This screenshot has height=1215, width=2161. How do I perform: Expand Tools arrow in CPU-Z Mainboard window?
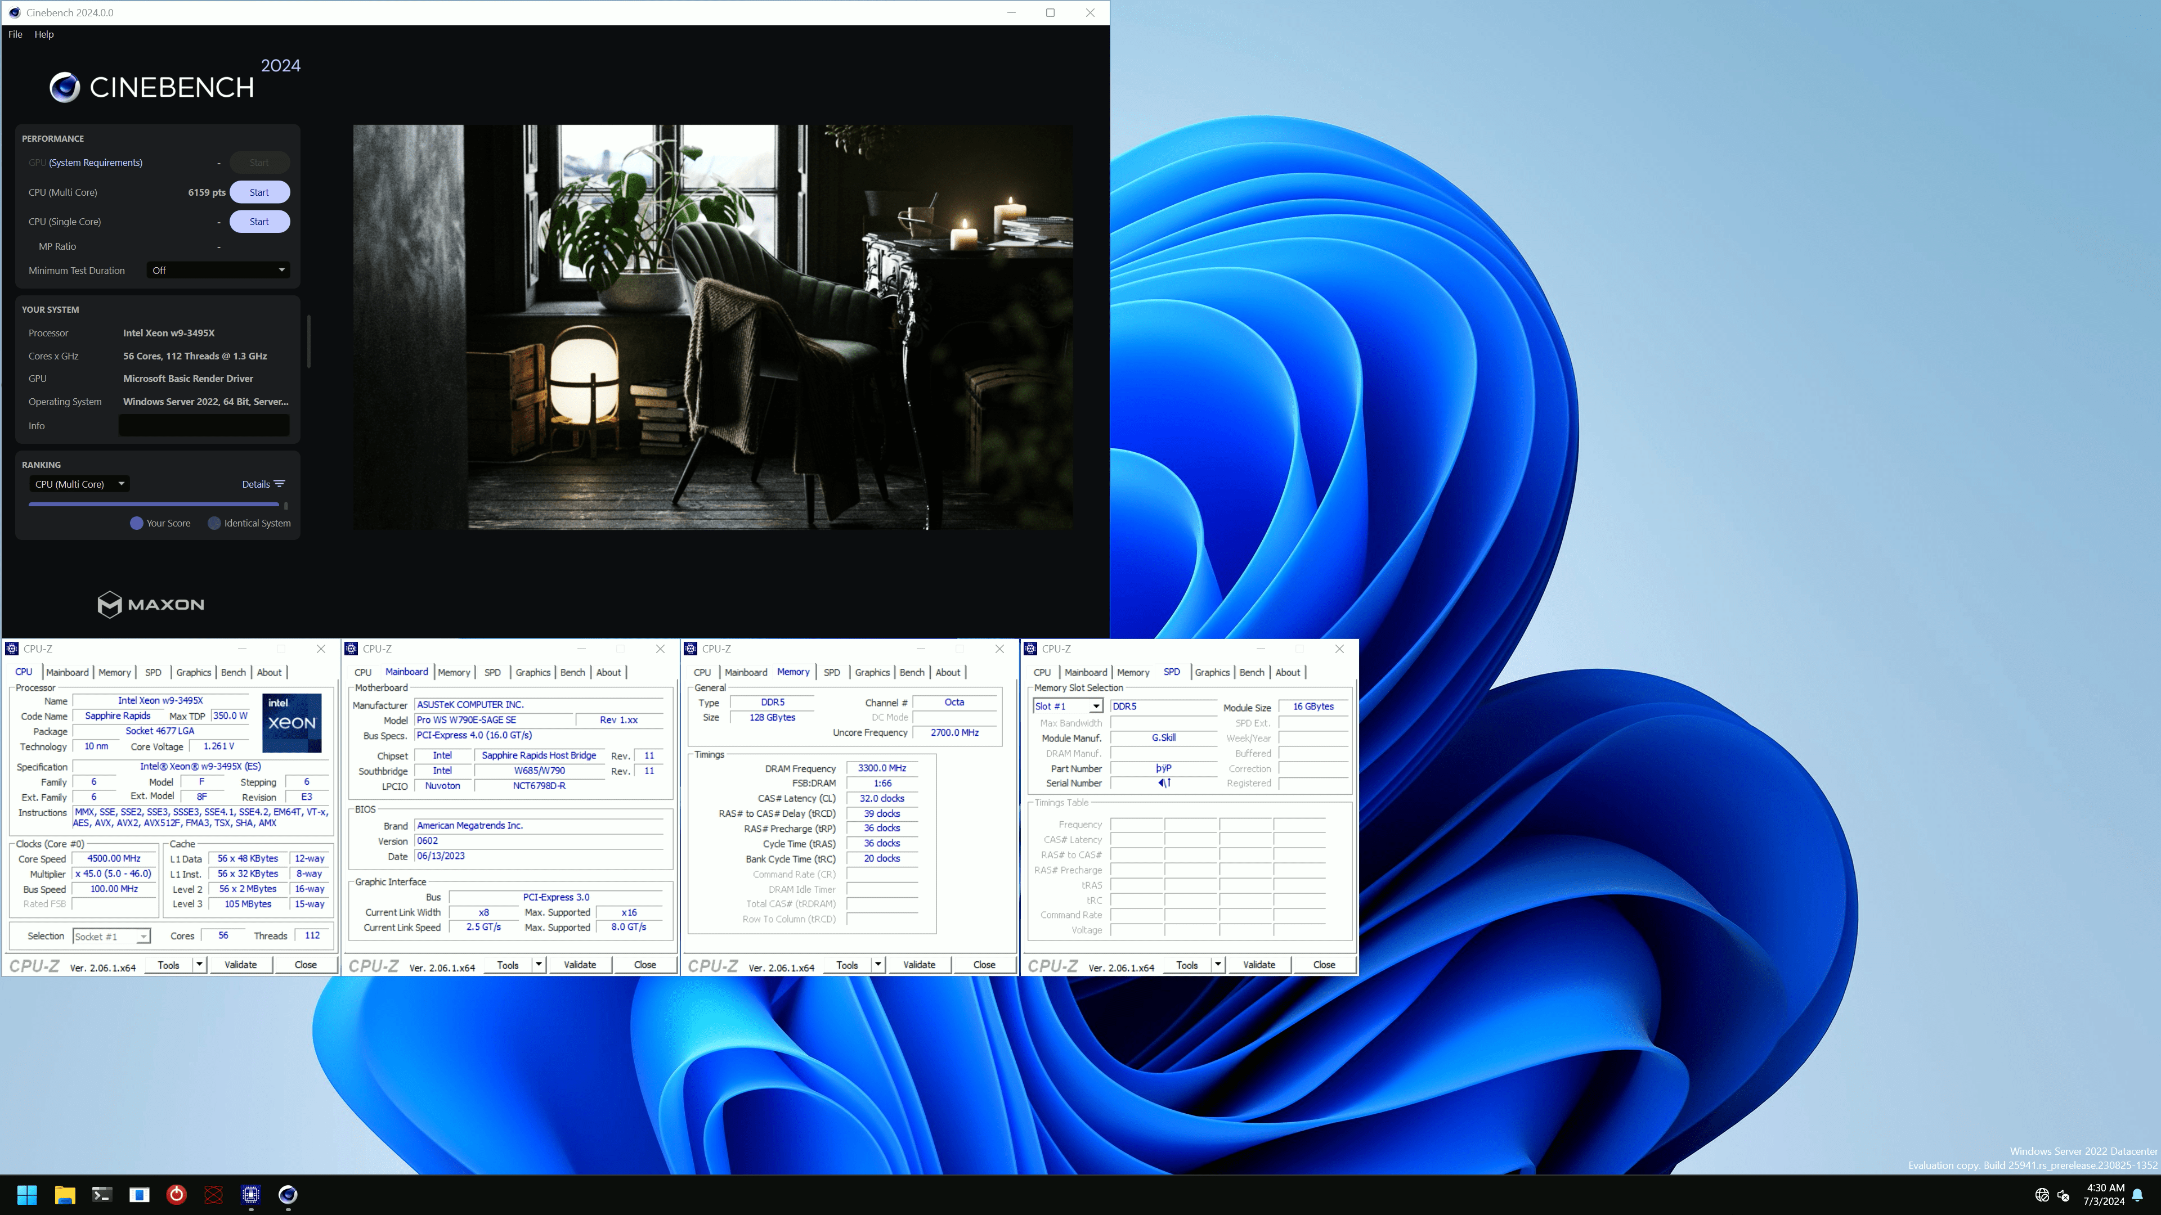(x=540, y=964)
